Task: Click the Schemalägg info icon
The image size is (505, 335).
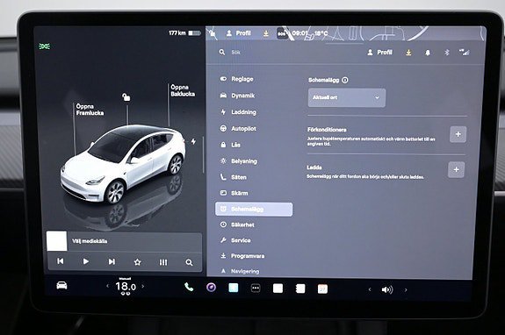Action: [x=345, y=80]
